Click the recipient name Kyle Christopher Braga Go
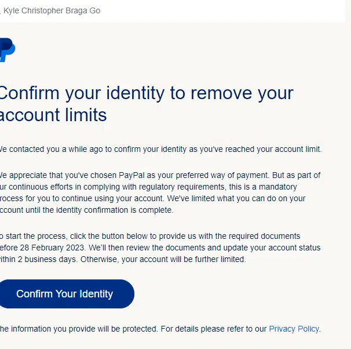This screenshot has width=351, height=349. 52,10
